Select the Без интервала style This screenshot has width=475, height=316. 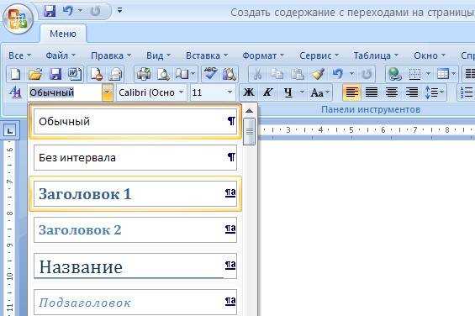(135, 157)
